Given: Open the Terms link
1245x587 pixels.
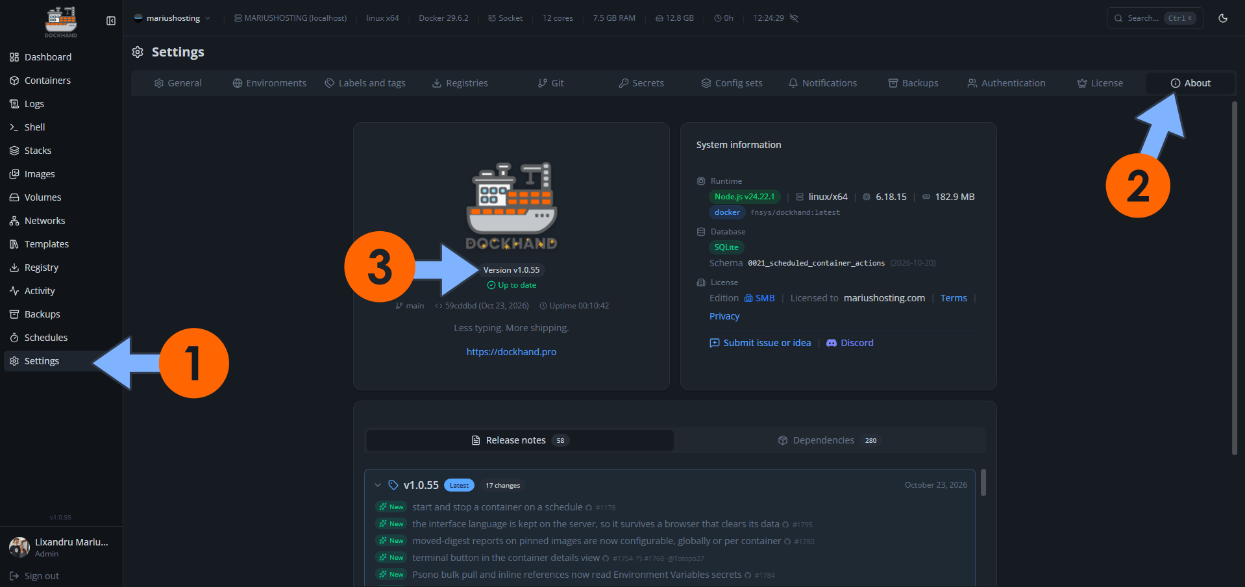Looking at the screenshot, I should coord(954,298).
